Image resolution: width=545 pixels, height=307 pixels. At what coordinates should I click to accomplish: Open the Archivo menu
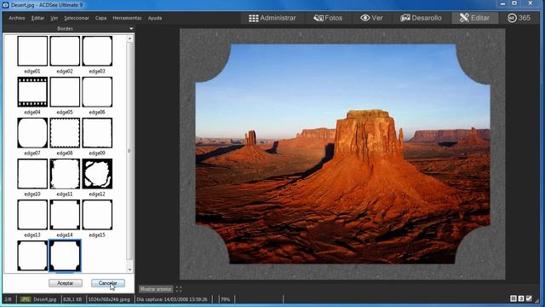point(17,18)
